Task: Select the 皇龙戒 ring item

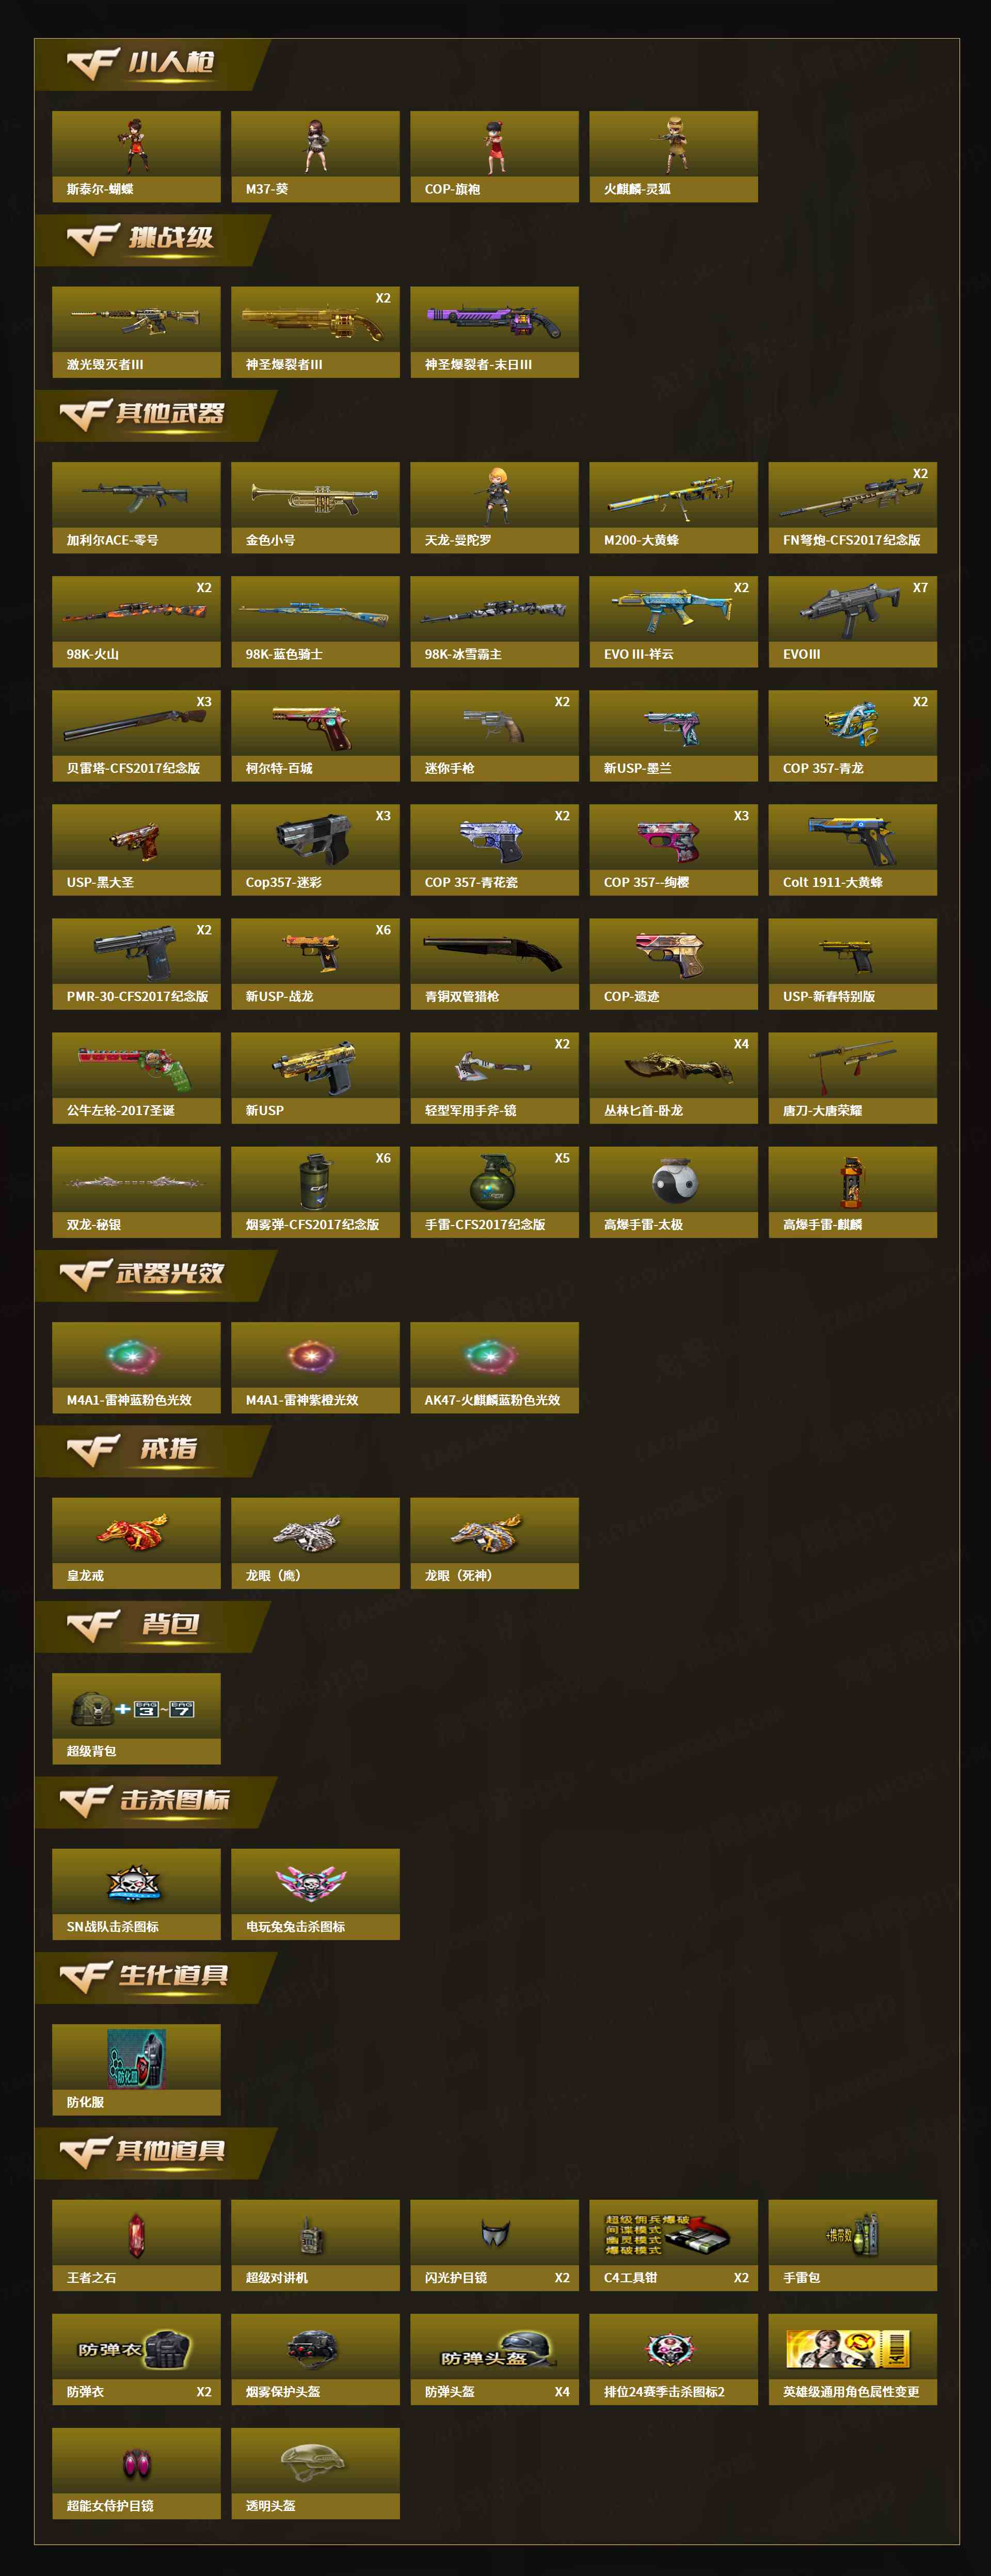Action: [x=136, y=1542]
